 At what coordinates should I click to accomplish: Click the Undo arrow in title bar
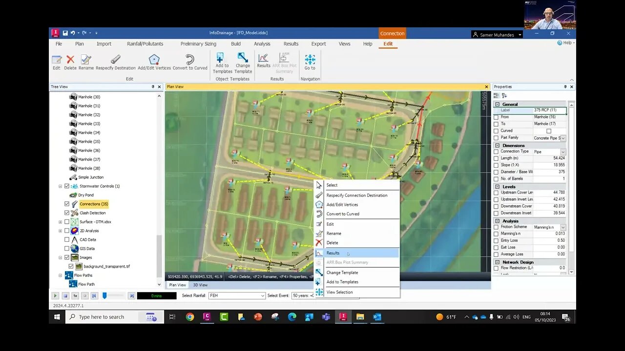73,33
